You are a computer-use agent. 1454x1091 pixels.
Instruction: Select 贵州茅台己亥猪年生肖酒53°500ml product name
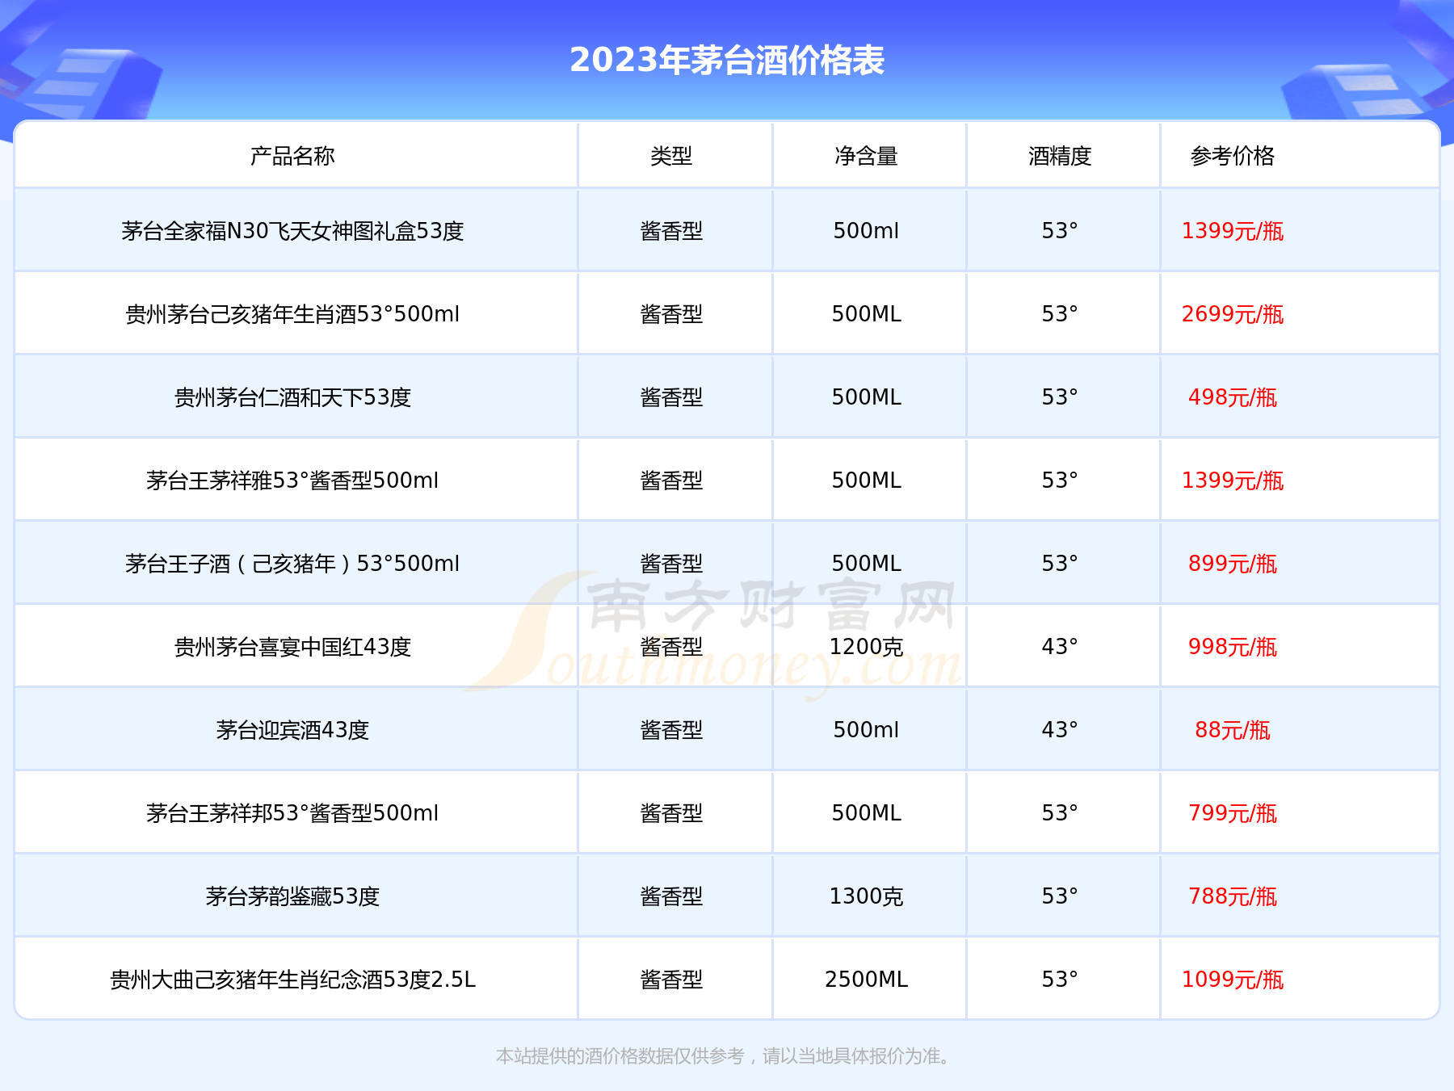(292, 314)
